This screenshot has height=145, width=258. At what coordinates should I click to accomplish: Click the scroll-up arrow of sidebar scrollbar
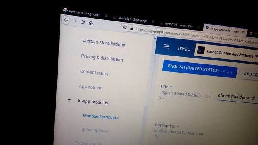(154, 39)
